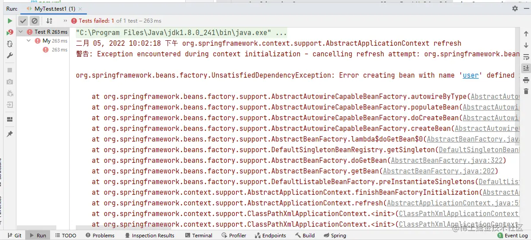The image size is (531, 240).
Task: Sort tests alphabetically with the a-z icon
Action: 49,21
